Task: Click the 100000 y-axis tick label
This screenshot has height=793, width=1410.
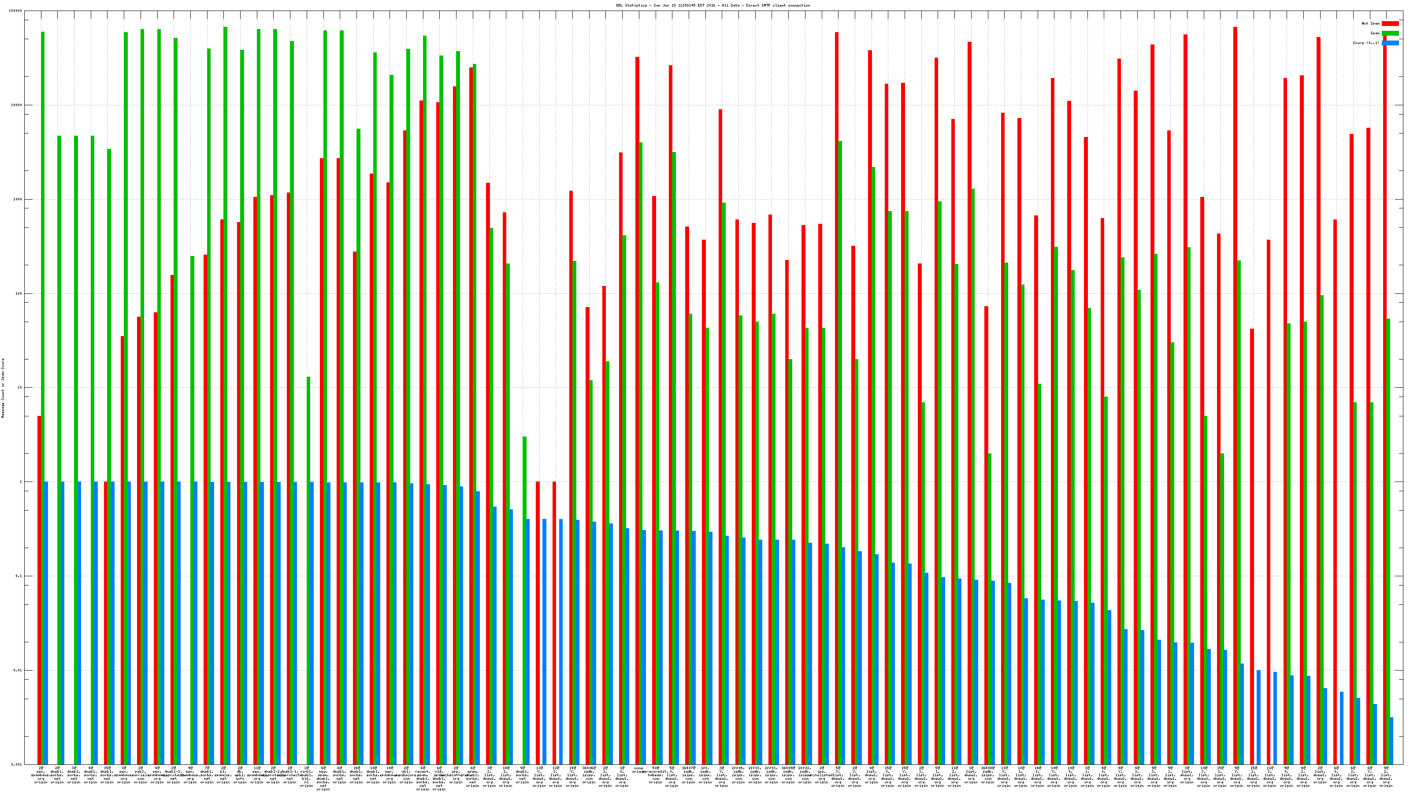Action: click(x=16, y=11)
